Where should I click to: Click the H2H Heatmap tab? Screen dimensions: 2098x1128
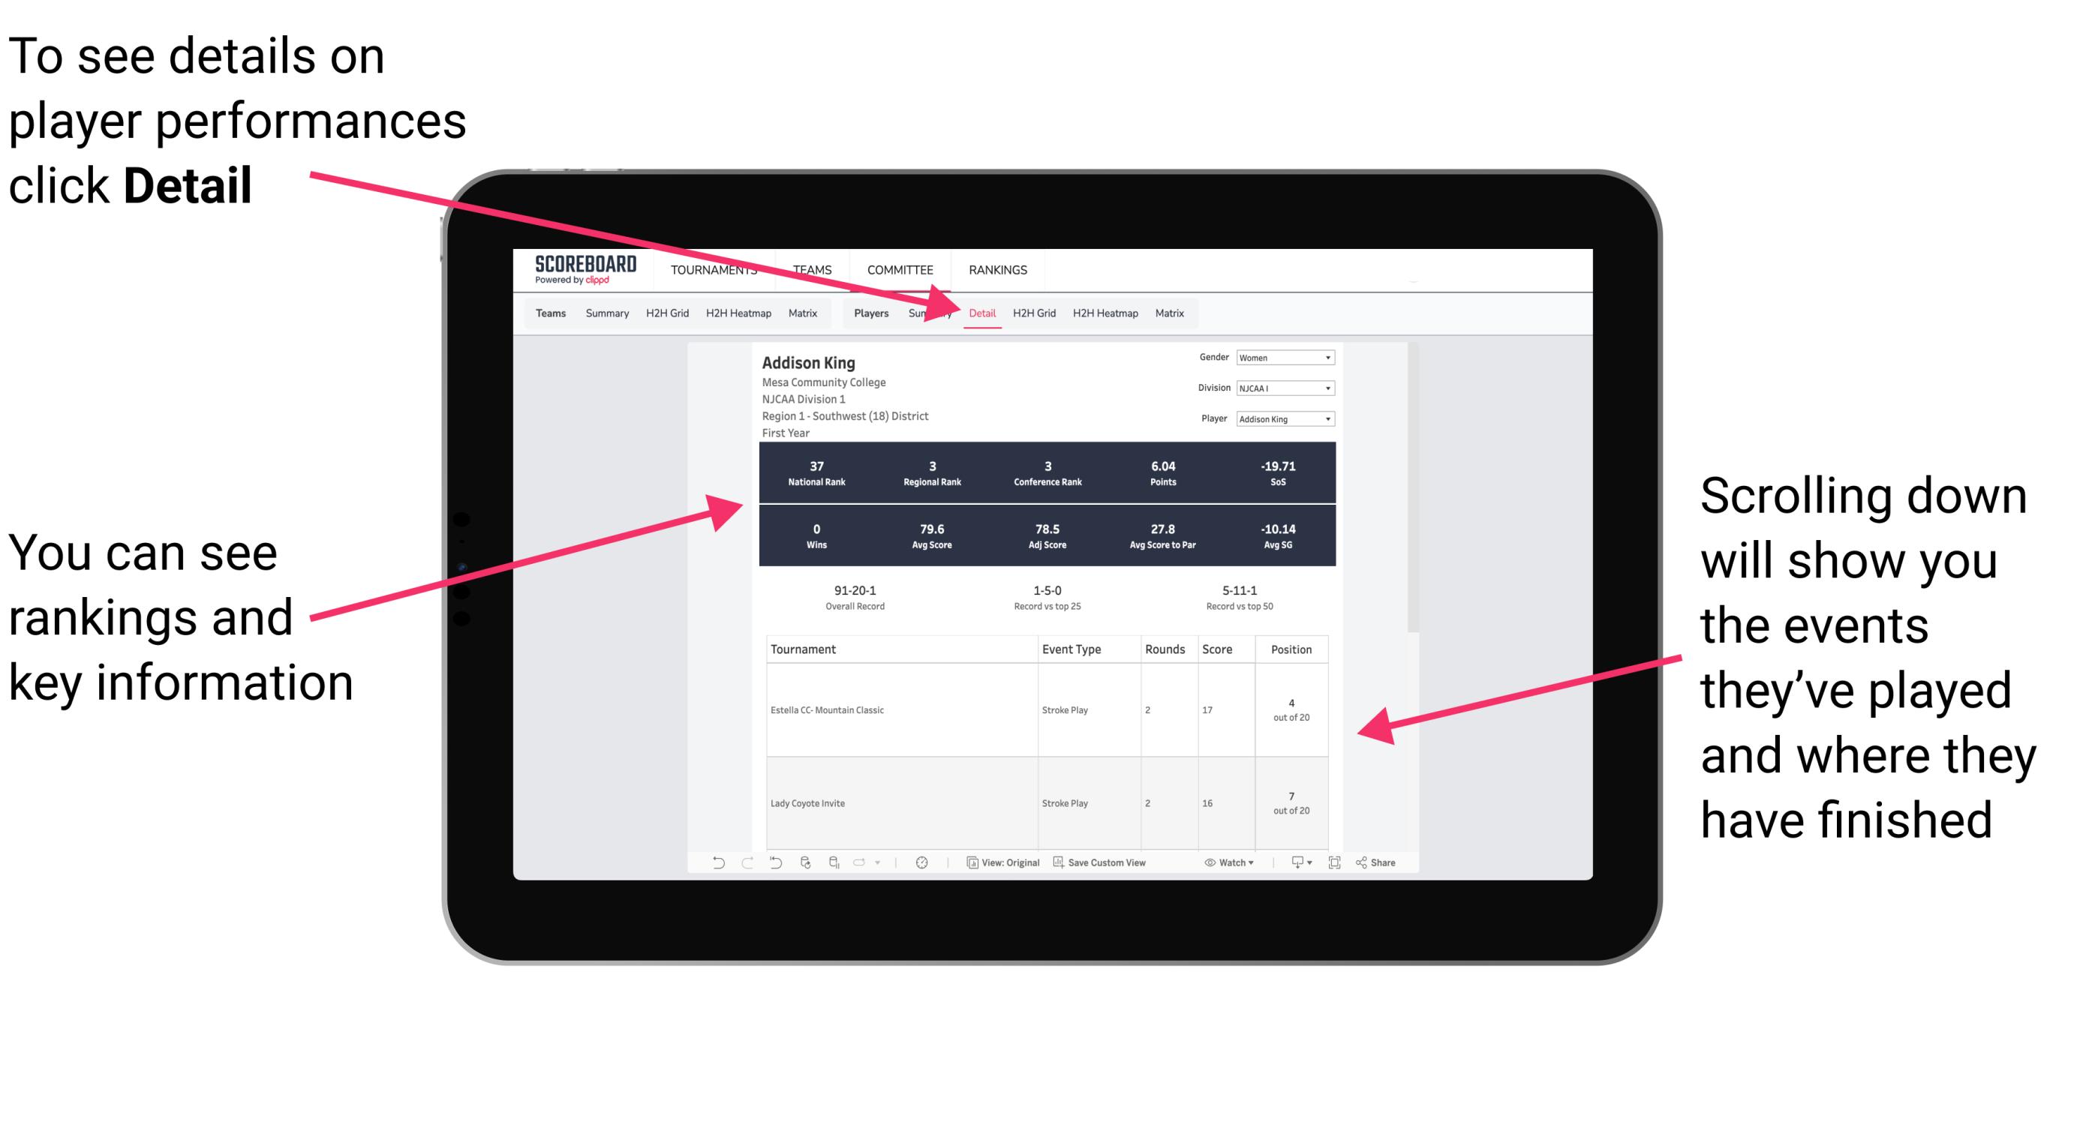[x=1106, y=313]
